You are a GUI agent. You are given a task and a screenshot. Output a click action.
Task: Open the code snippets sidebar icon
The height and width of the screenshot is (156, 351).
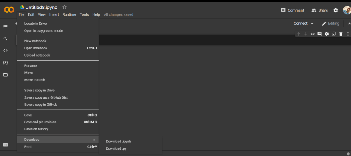coord(5,51)
